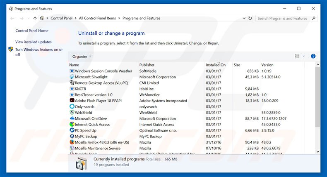Sort programs by Installed On column
Viewport: 327px width, 177px height.
[216, 65]
